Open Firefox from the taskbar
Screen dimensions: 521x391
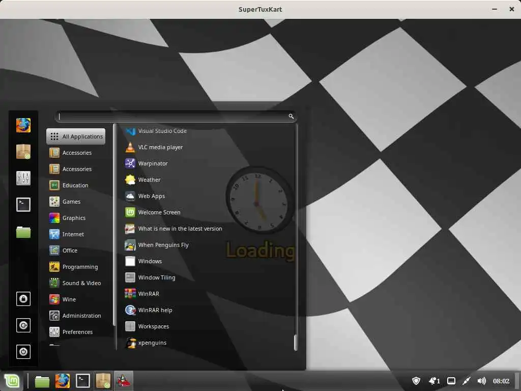click(63, 381)
